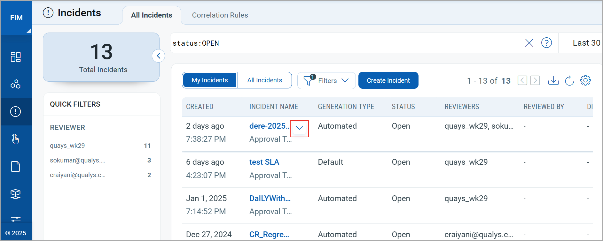Click Default generation type for test SLA
Image resolution: width=603 pixels, height=241 pixels.
(x=330, y=162)
